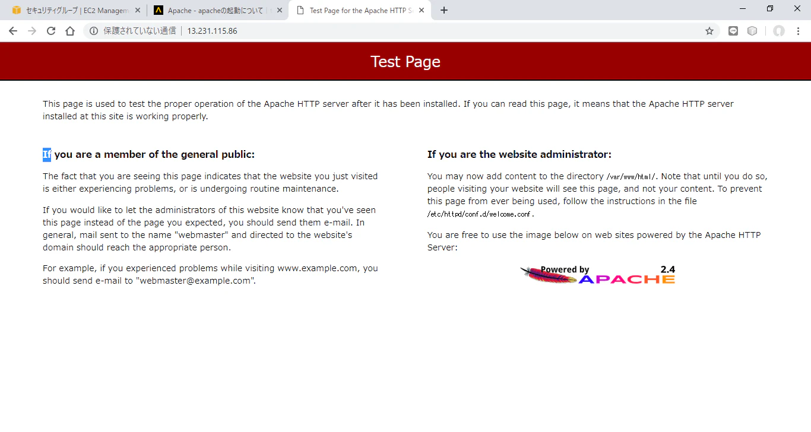Click the 保護されていない通信 label
Viewport: 811px width, 432px height.
[140, 31]
